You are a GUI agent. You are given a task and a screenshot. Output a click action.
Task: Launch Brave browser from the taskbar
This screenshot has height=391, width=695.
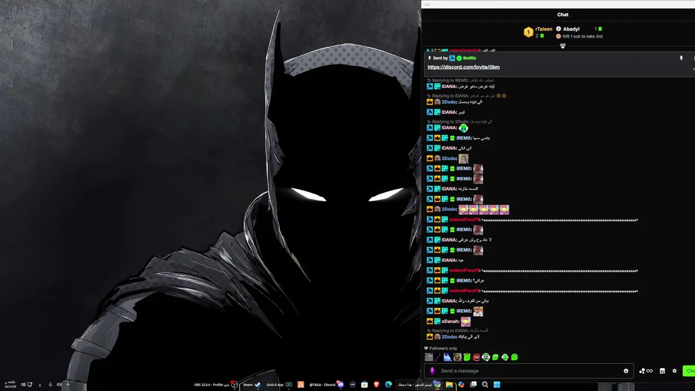(x=377, y=384)
